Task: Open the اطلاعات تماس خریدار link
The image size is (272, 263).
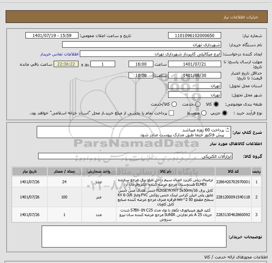Action: [x=59, y=54]
